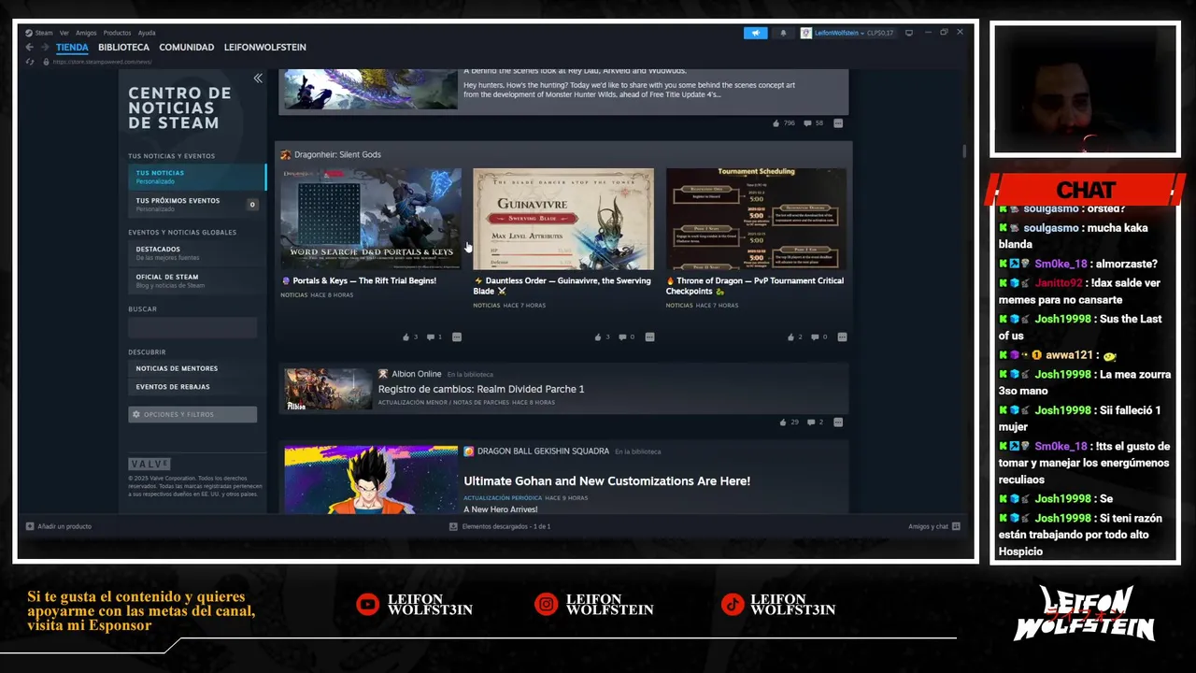Open Dauntless Order — Guinavivre article title
Image resolution: width=1196 pixels, height=673 pixels.
562,286
